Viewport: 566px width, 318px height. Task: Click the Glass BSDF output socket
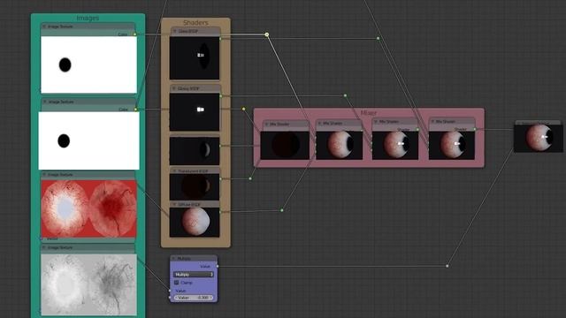220,39
